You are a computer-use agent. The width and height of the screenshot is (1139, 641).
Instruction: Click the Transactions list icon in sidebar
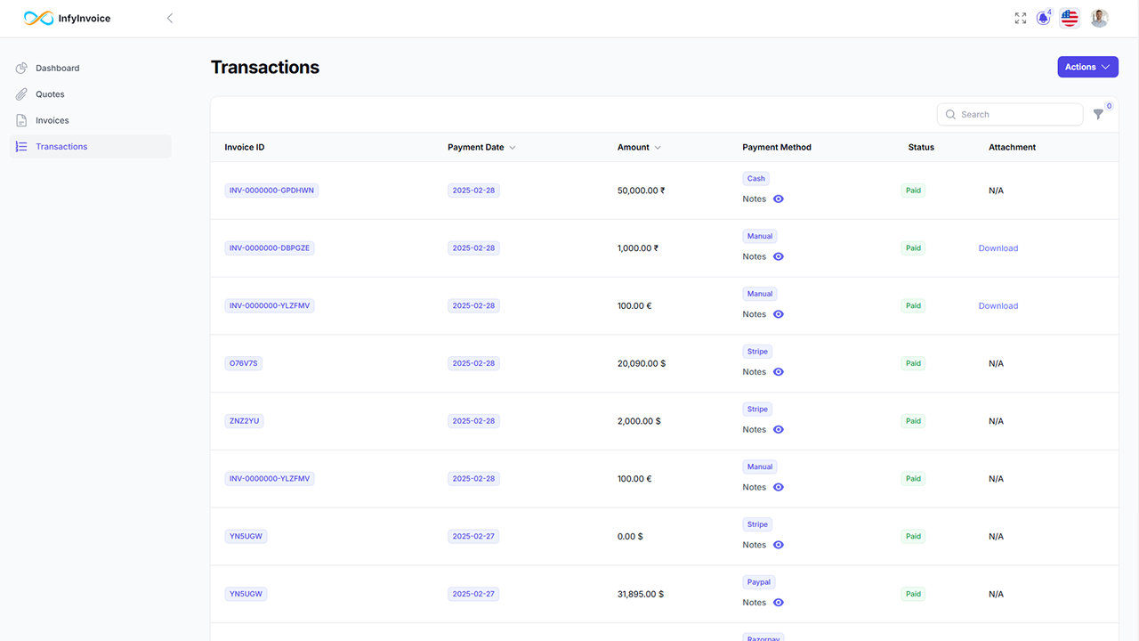tap(21, 146)
